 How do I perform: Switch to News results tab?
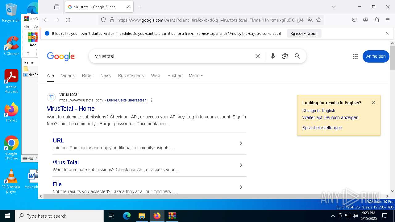click(x=106, y=76)
